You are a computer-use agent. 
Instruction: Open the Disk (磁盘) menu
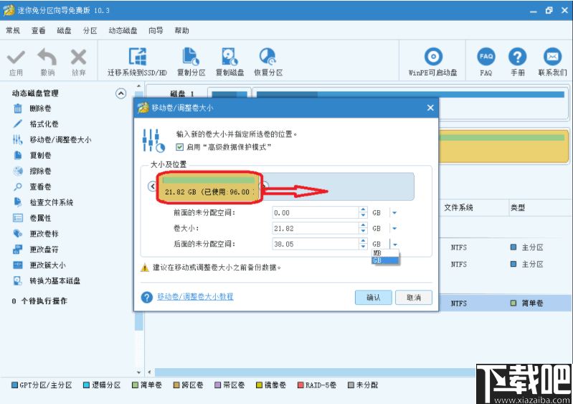[65, 31]
